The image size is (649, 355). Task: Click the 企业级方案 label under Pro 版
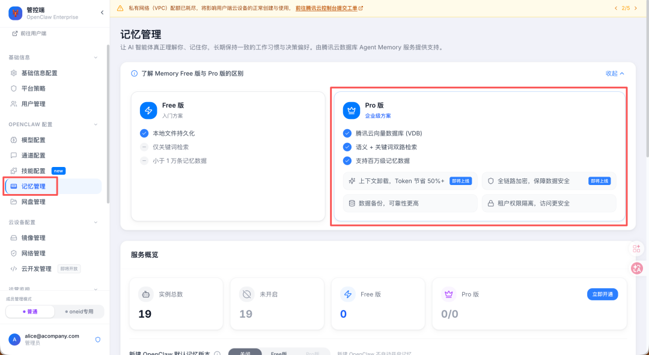377,117
